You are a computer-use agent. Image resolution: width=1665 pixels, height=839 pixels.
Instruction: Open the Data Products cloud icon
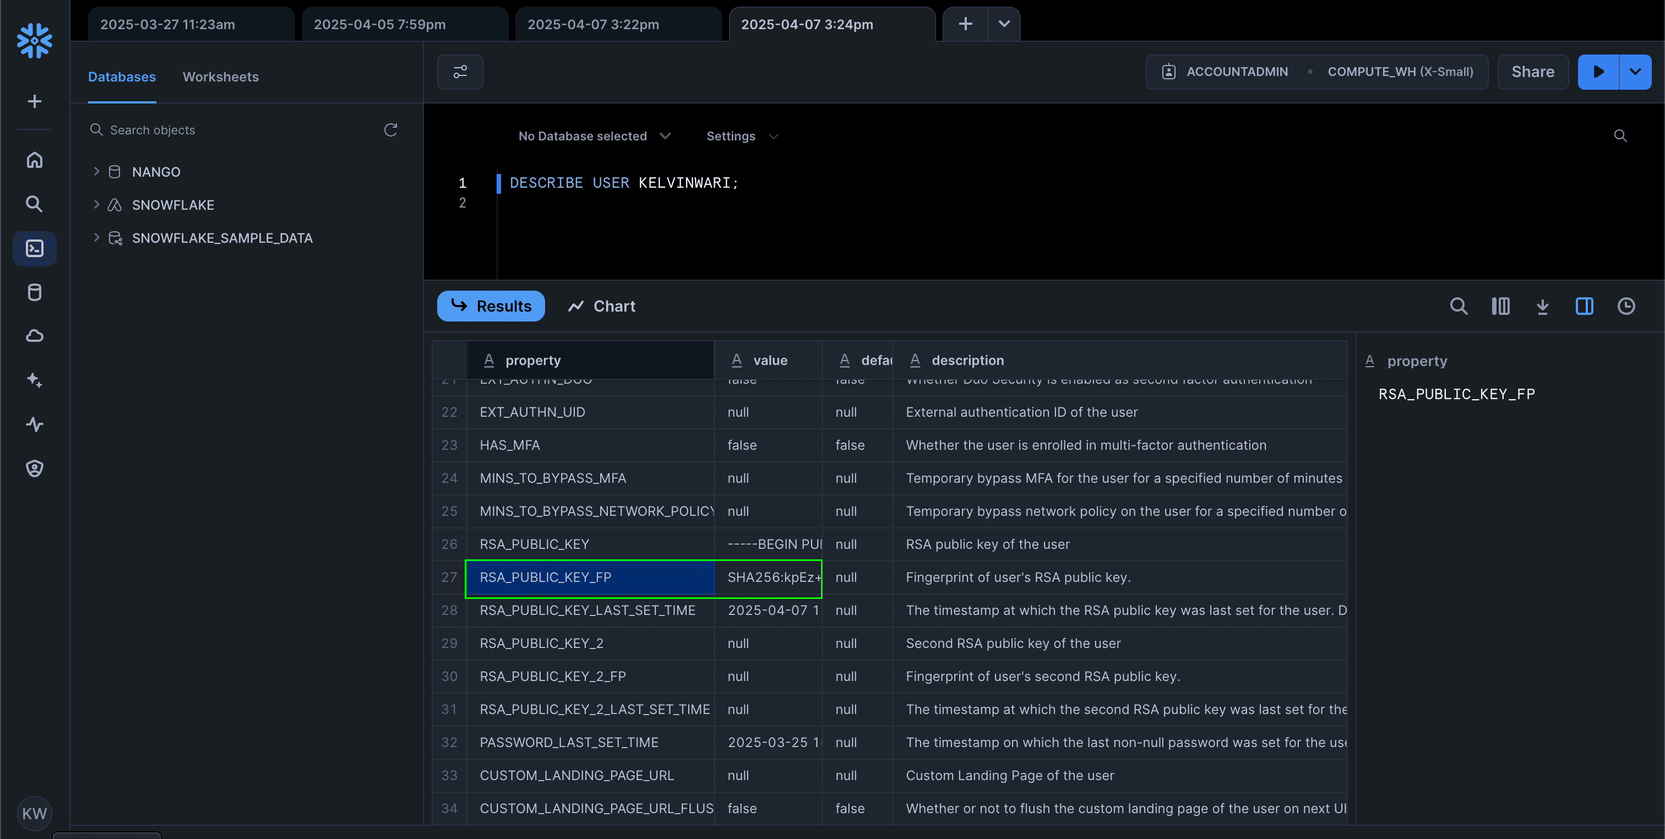tap(34, 336)
